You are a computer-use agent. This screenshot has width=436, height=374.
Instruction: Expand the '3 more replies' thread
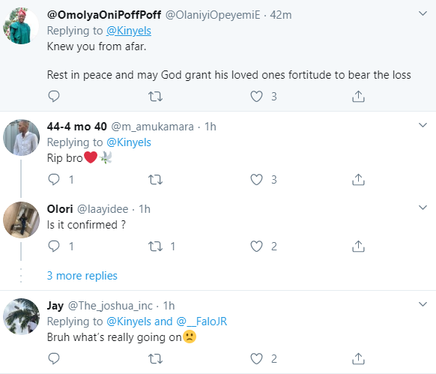tap(82, 276)
